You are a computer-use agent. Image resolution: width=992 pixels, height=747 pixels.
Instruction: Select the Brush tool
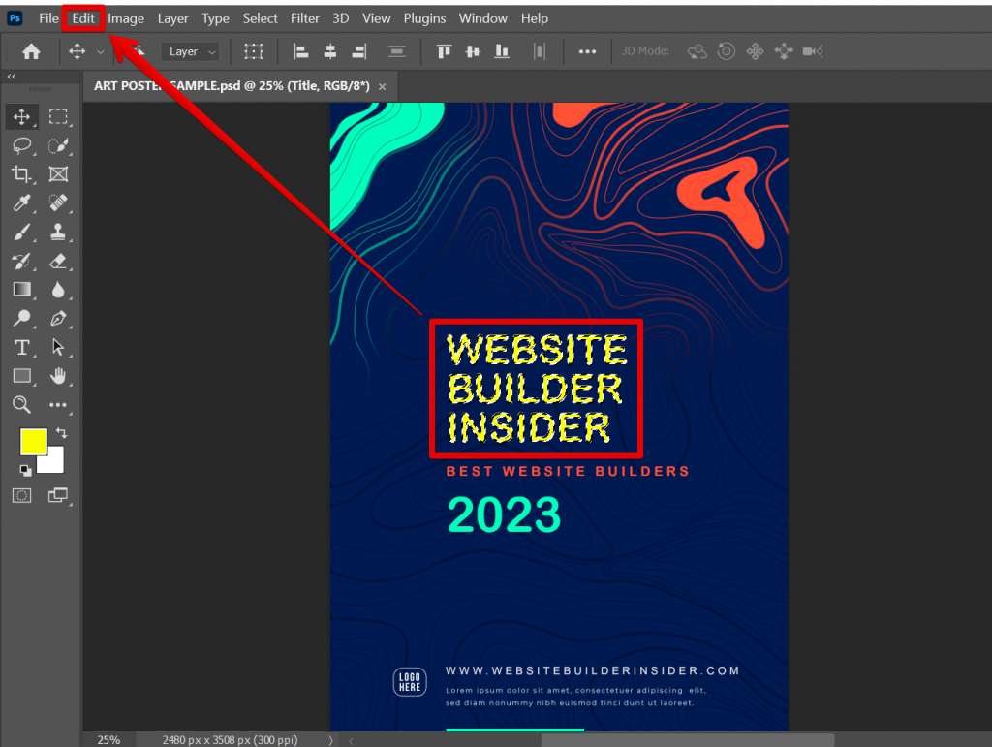coord(21,232)
